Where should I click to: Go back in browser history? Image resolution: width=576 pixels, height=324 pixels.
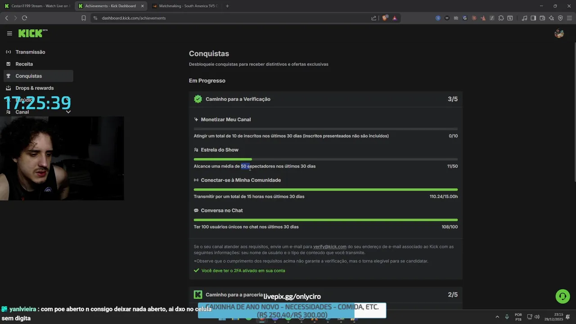click(6, 18)
